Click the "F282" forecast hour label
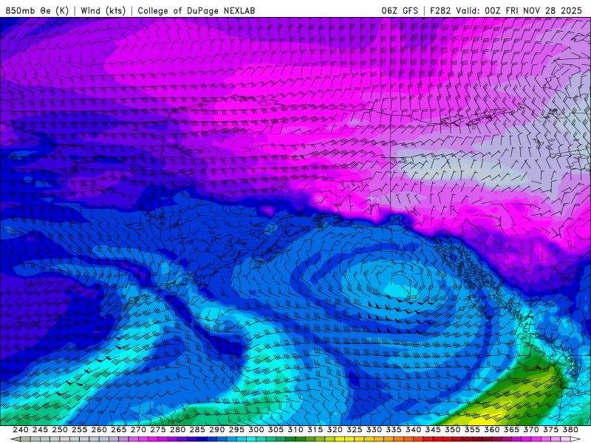Viewport: 591px width, 443px height. tap(440, 10)
